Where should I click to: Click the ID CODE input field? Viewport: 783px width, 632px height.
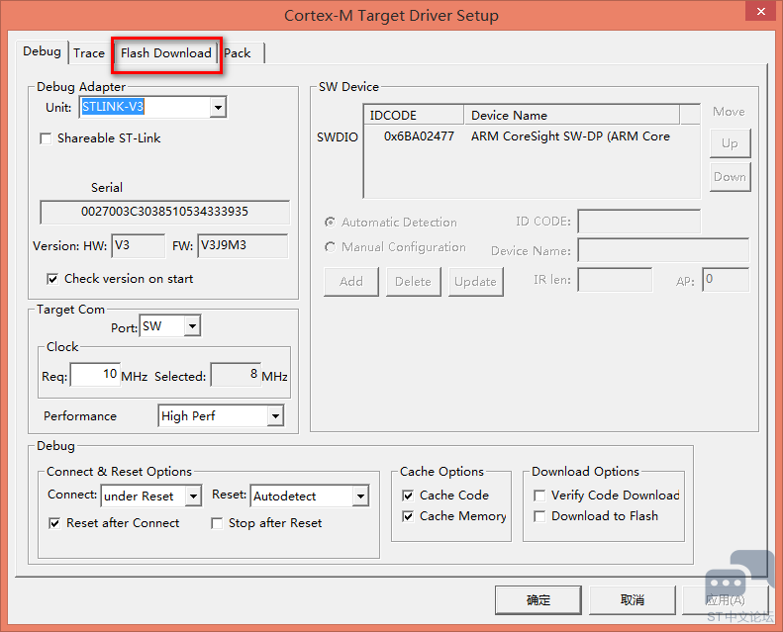tap(639, 221)
